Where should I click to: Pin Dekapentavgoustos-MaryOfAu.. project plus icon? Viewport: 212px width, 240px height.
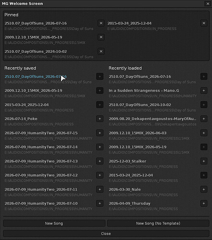pos(204,119)
